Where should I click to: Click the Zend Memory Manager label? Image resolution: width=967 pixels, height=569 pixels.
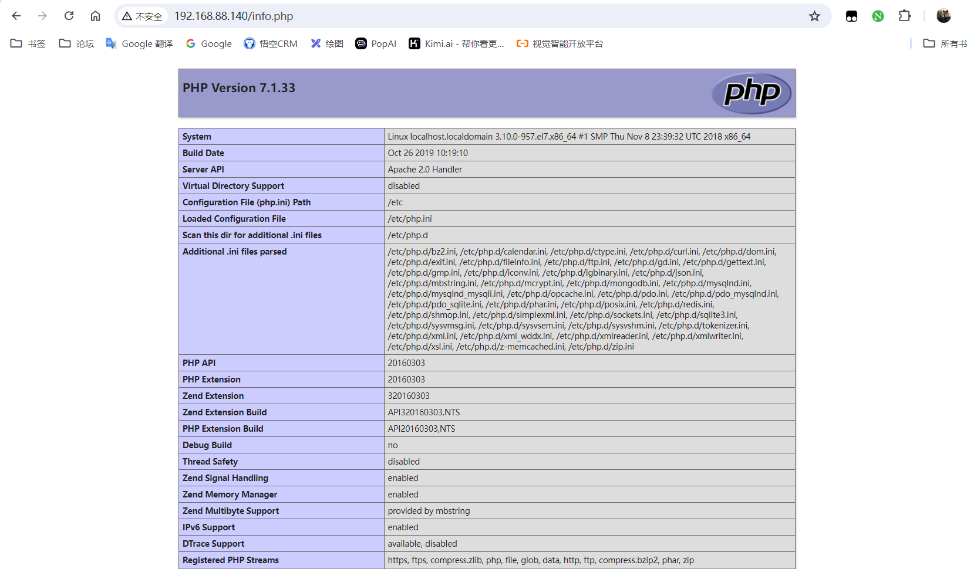pyautogui.click(x=230, y=495)
